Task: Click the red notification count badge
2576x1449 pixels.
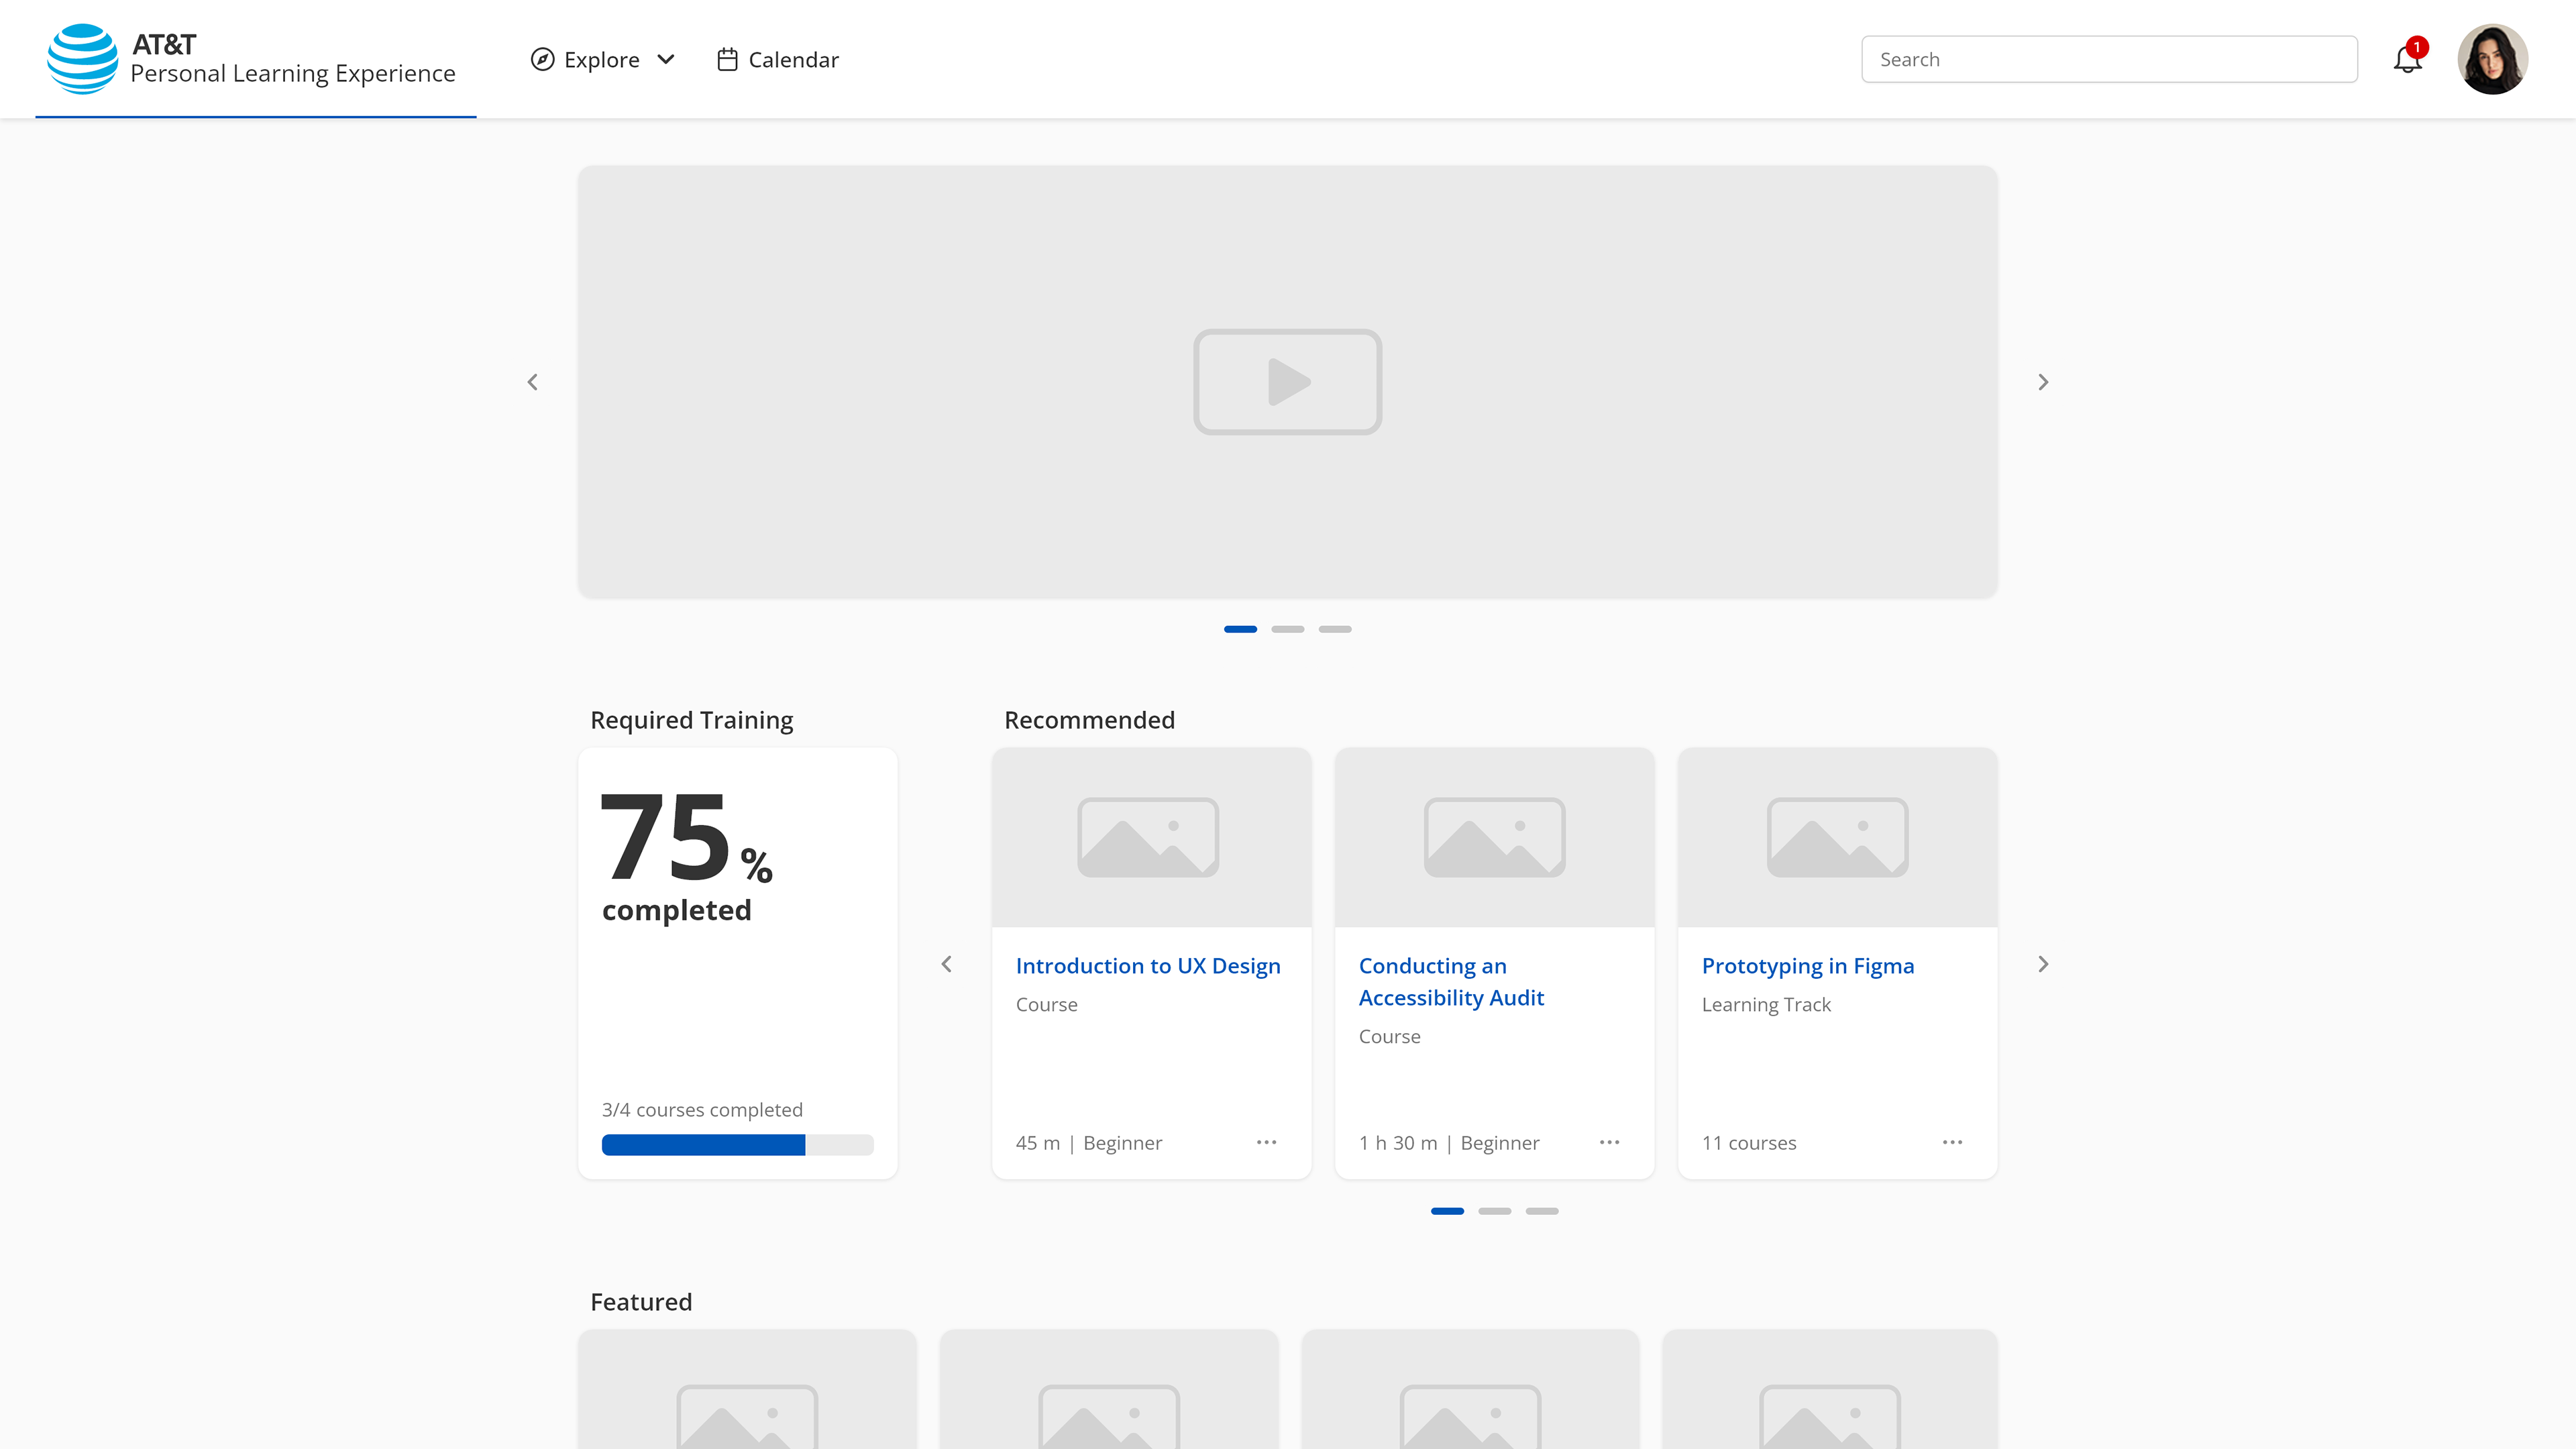Action: (2417, 47)
